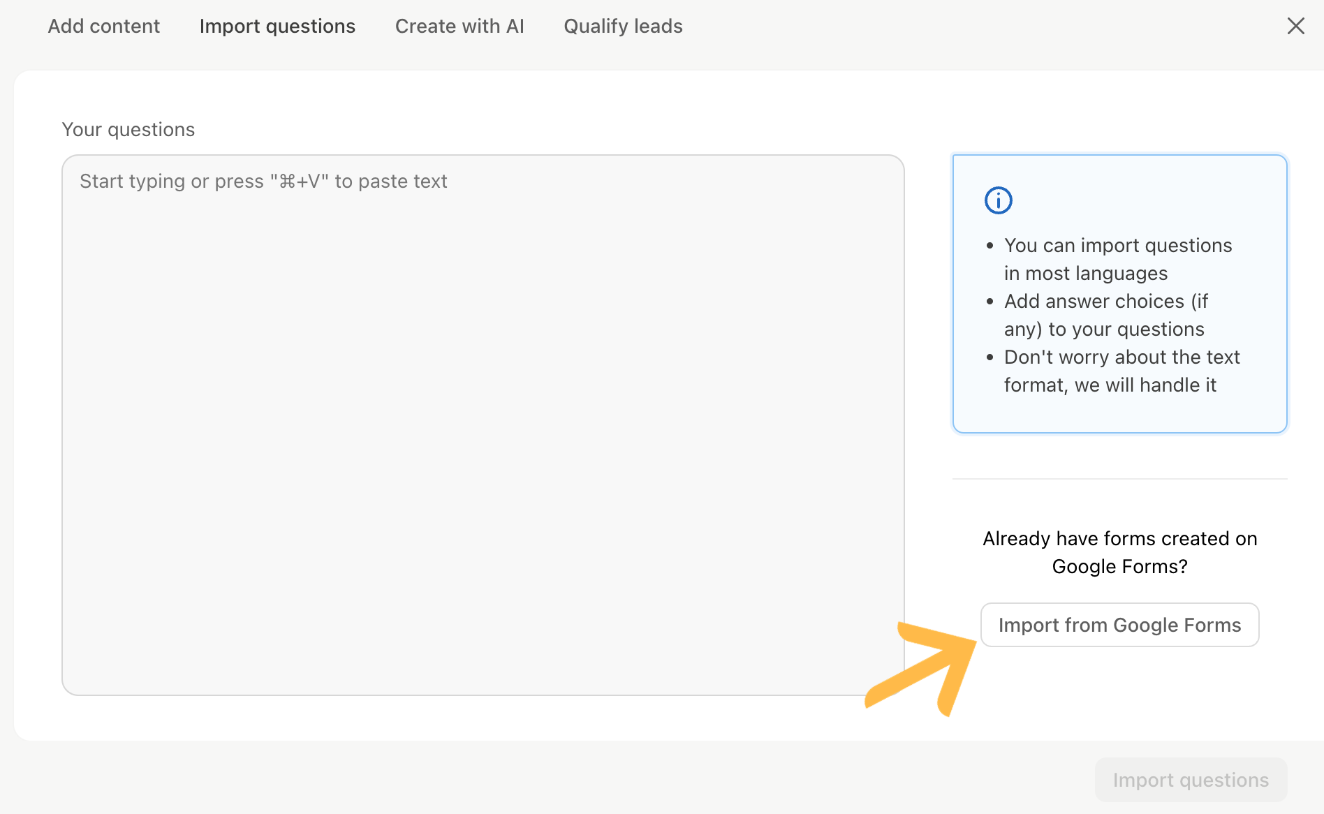Open the Import questions tab
This screenshot has width=1324, height=814.
[277, 26]
